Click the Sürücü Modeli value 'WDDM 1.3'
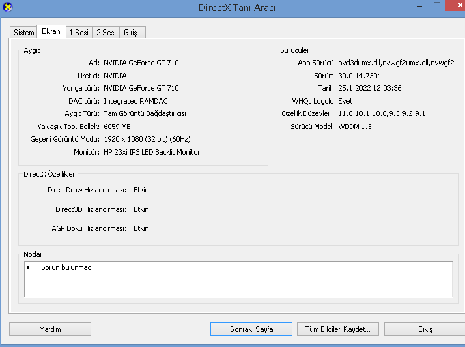This screenshot has height=347, width=465. [355, 127]
